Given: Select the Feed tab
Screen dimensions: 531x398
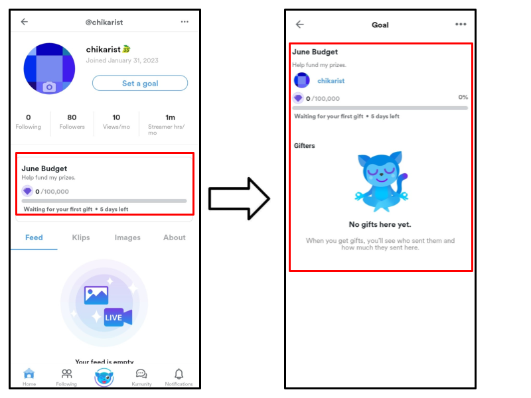Looking at the screenshot, I should pyautogui.click(x=34, y=237).
